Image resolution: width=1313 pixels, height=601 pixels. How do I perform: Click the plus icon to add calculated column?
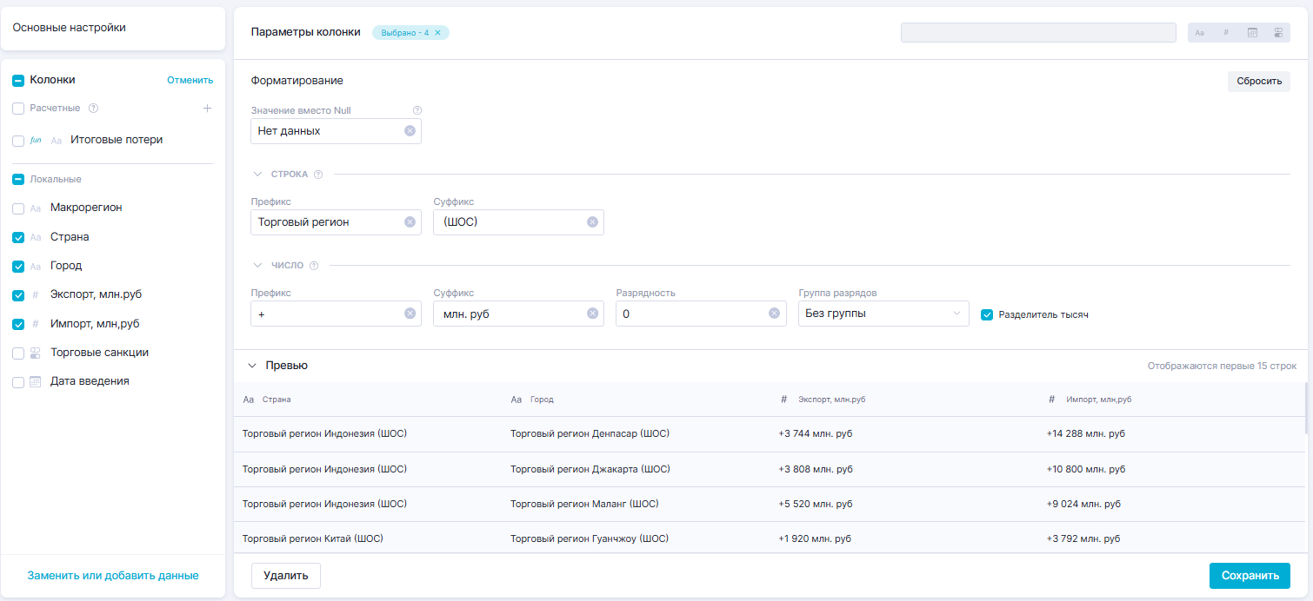207,109
